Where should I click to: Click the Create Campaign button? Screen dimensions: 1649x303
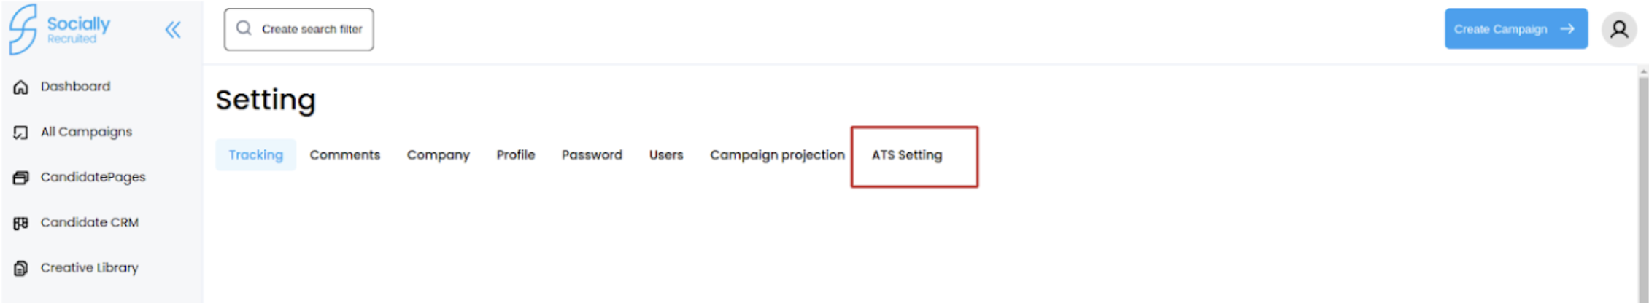1516,29
